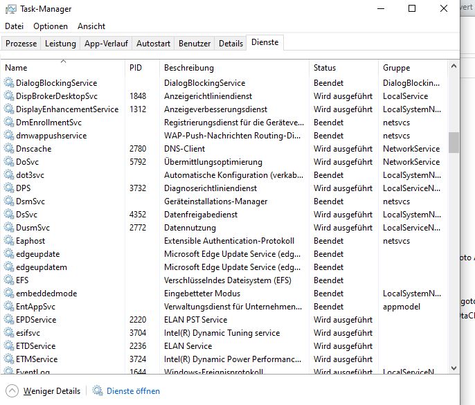Image resolution: width=475 pixels, height=405 pixels.
Task: Switch to the Prozesse tab
Action: [x=21, y=44]
